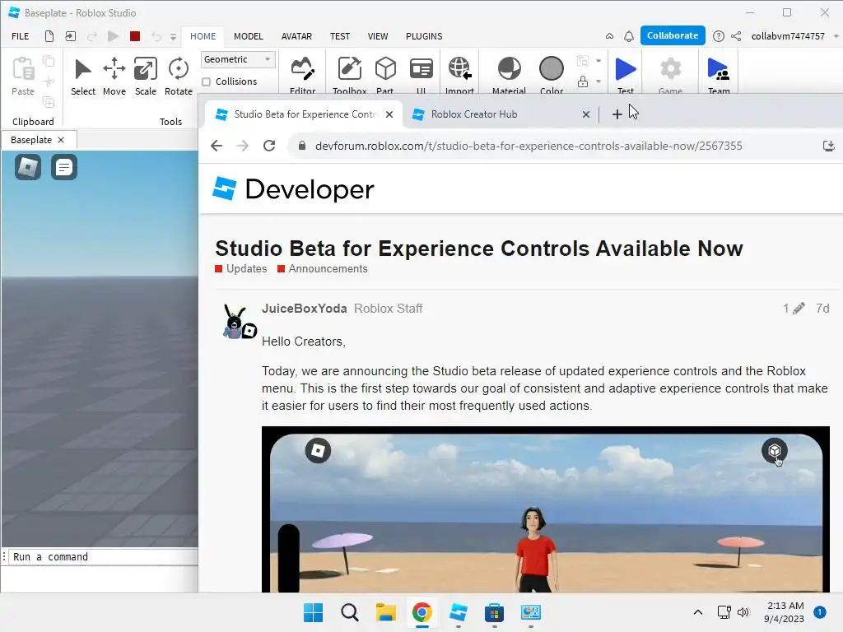Click the New file icon in quick toolbar
843x632 pixels.
pos(49,36)
